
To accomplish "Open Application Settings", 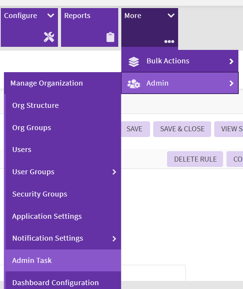I will [47, 216].
